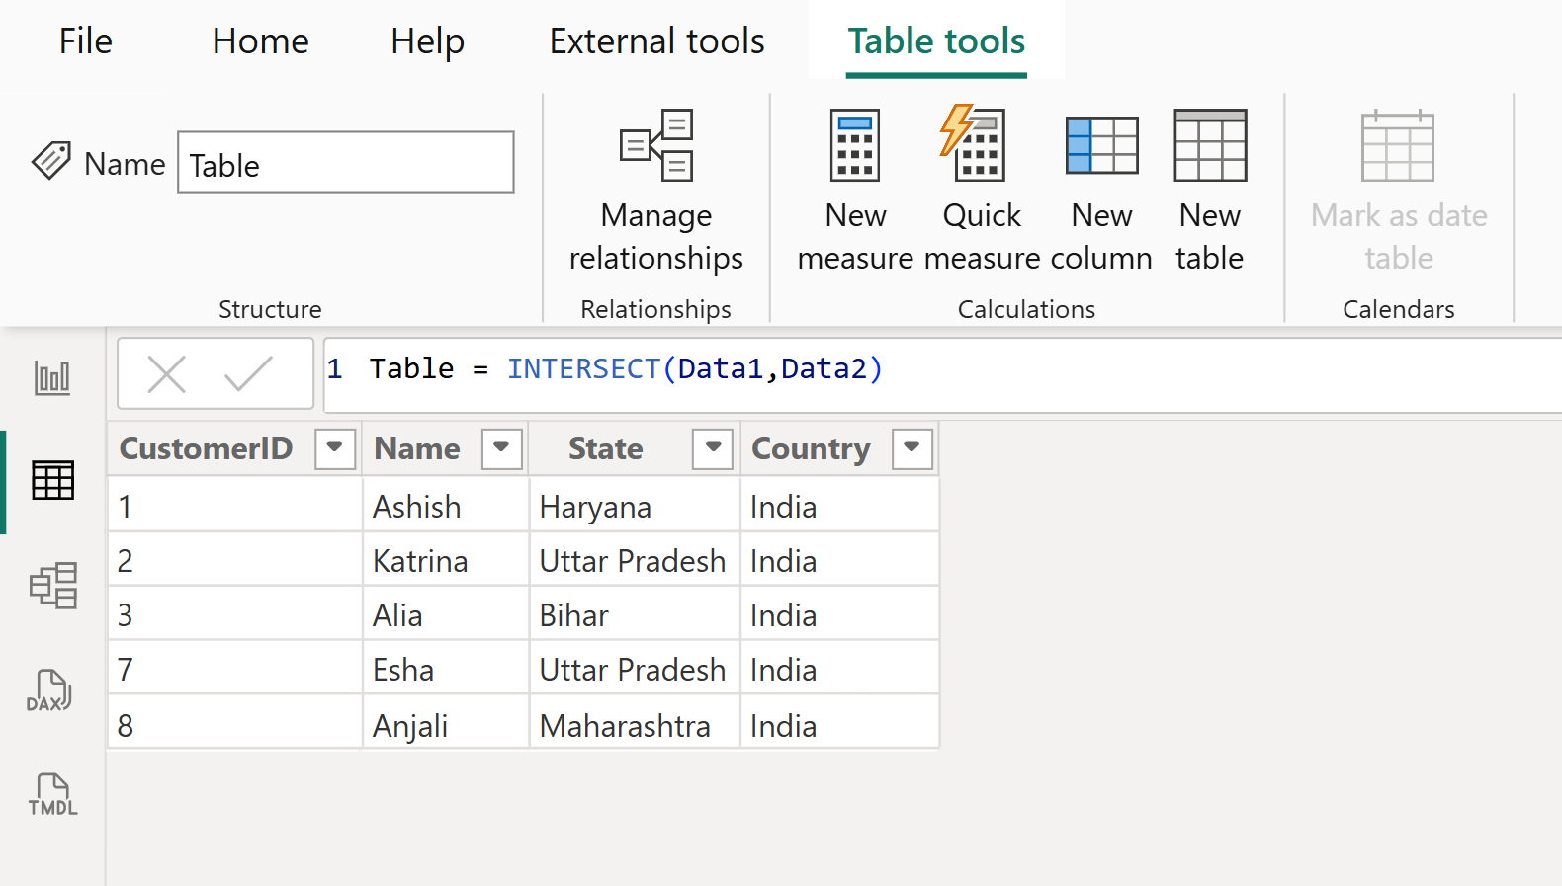Open the TMDL view

pyautogui.click(x=52, y=794)
